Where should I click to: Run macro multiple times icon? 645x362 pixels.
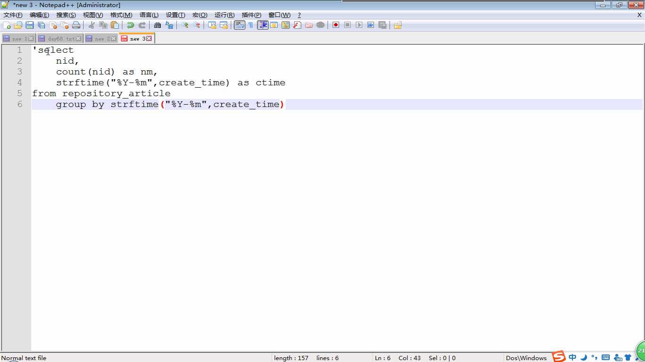click(371, 25)
